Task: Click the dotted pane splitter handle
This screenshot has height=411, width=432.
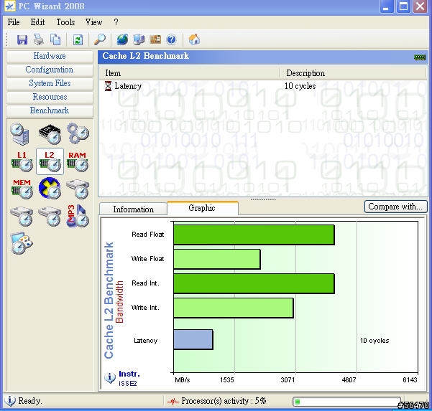Action: click(x=263, y=199)
